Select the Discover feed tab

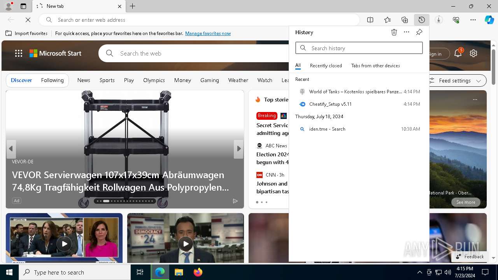coord(21,80)
